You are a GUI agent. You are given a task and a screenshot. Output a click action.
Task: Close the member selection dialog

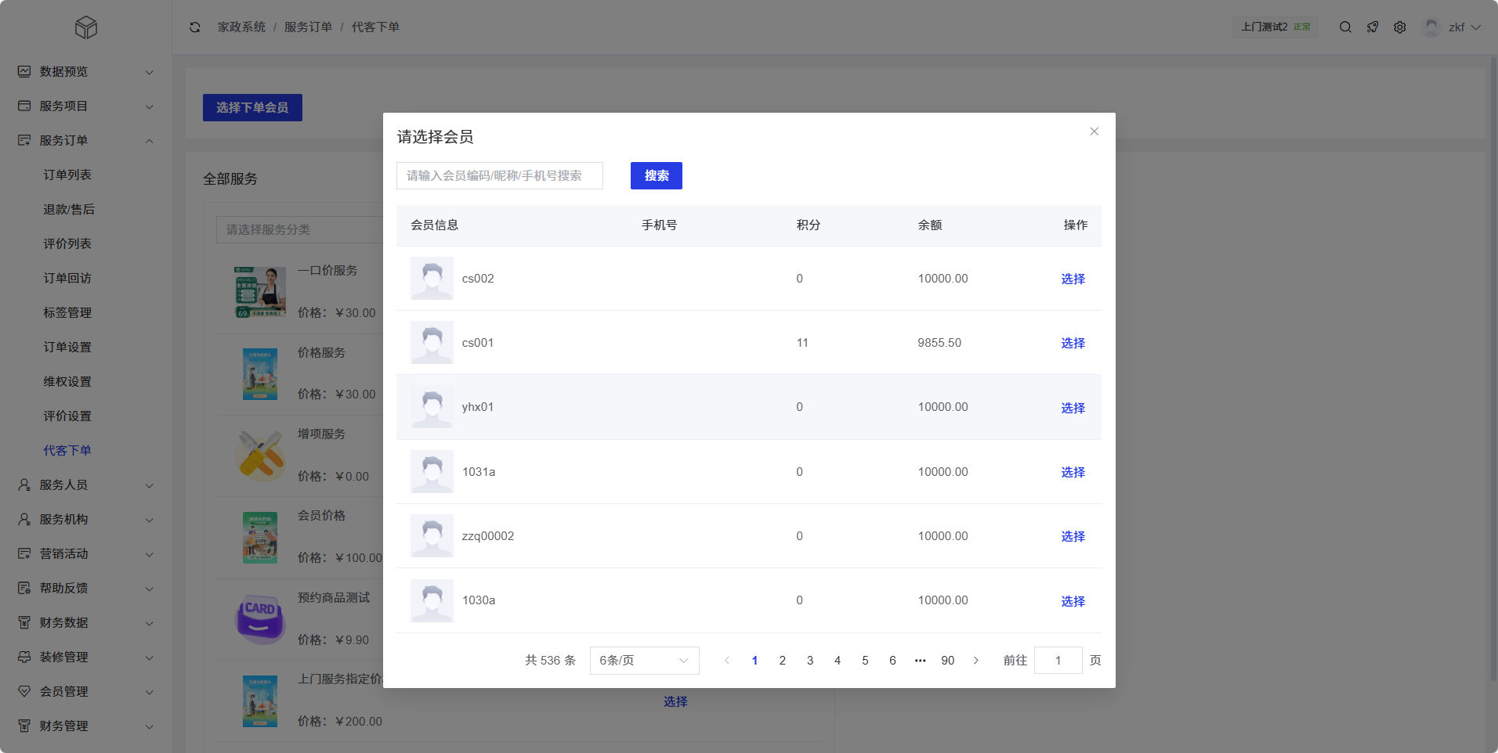coord(1094,132)
